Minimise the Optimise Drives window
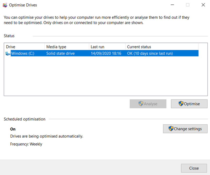This screenshot has width=210, height=175. click(172, 5)
